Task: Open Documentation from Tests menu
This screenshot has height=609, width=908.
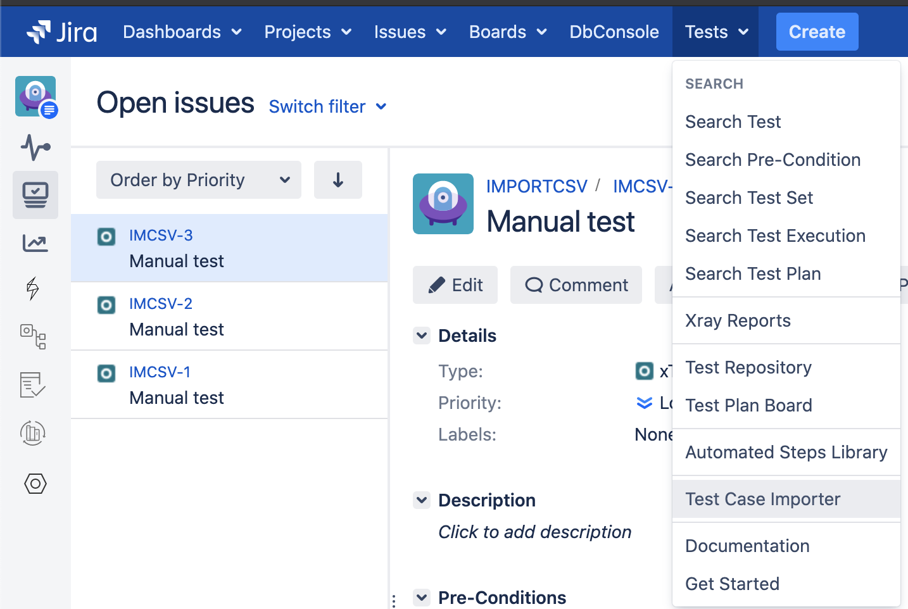Action: pyautogui.click(x=786, y=546)
